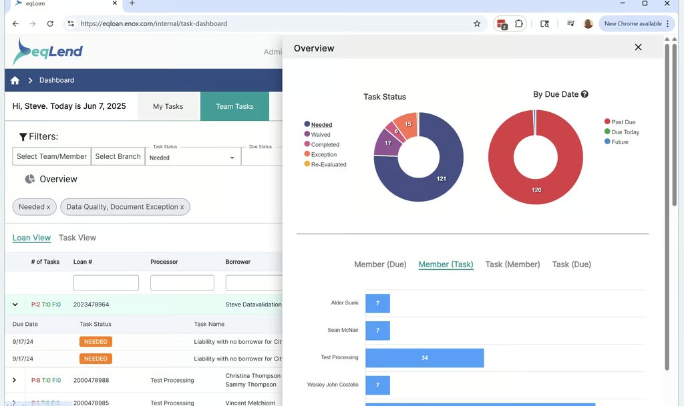Select the Member (Task) chart tab
Screen dimensions: 684x406
tap(446, 264)
